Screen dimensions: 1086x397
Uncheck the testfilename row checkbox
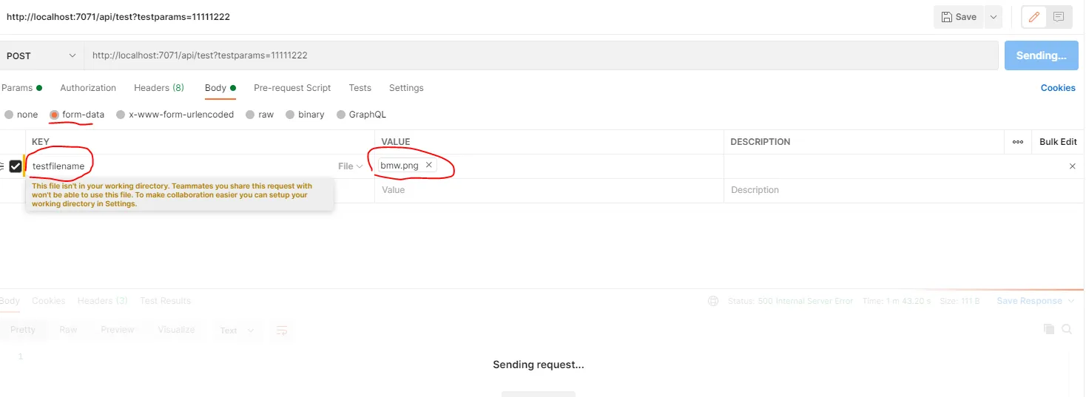coord(16,166)
